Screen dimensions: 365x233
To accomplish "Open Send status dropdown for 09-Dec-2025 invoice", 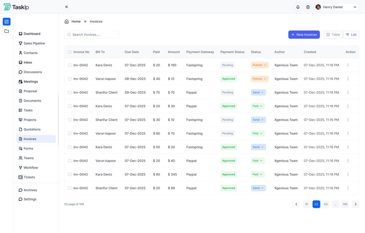I will coord(258,93).
